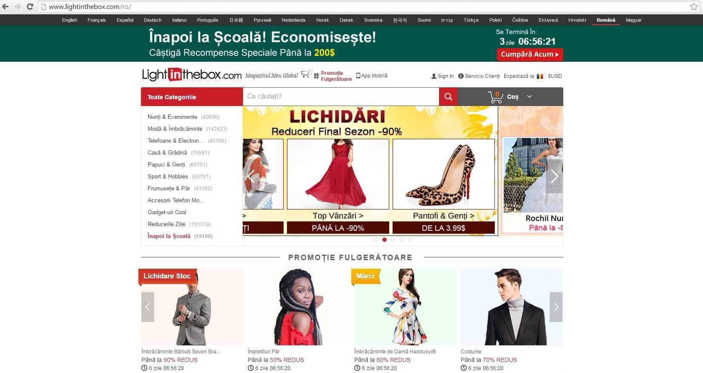Image resolution: width=703 pixels, height=373 pixels.
Task: Switch language to English
Action: click(69, 20)
